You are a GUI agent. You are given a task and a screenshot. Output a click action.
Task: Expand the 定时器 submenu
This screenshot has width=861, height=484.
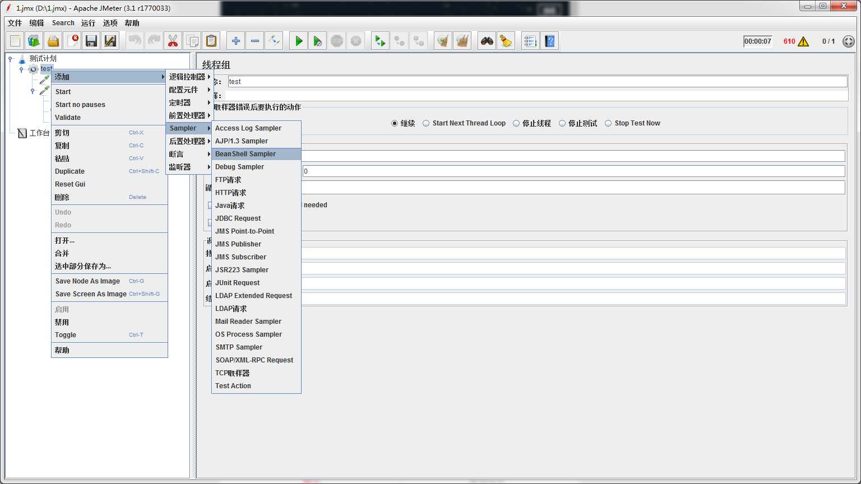tap(189, 103)
